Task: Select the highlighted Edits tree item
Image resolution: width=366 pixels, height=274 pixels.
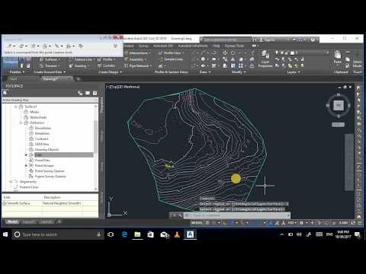Action: click(39, 155)
